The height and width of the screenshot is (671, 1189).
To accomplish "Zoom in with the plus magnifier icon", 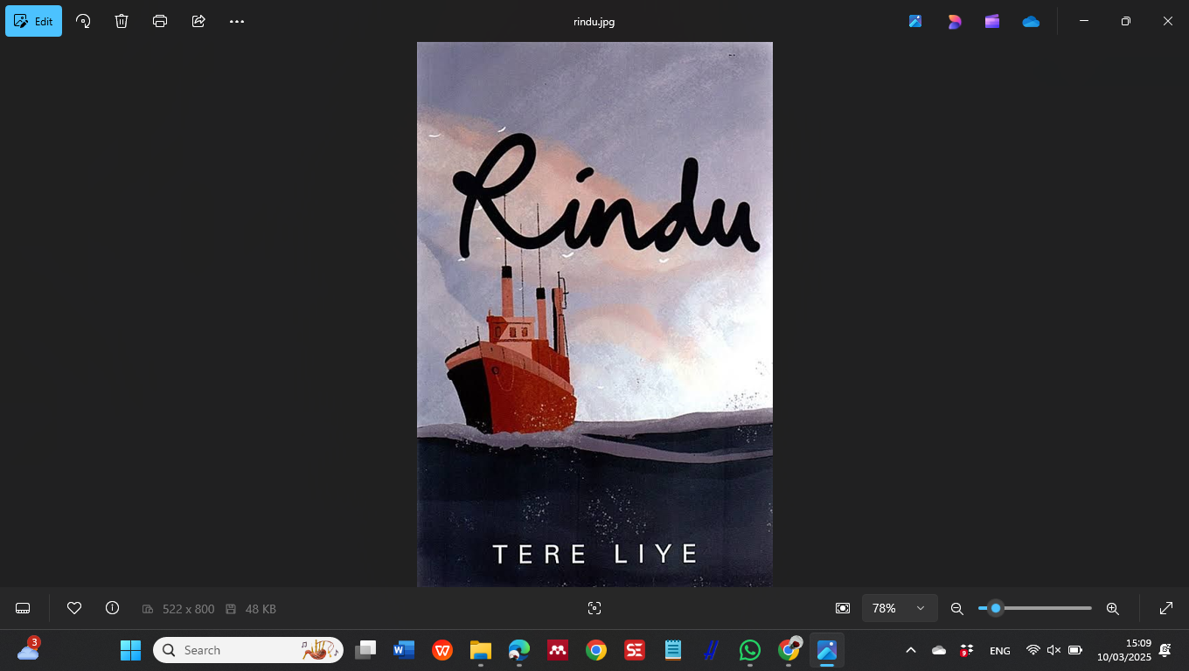I will [x=1113, y=608].
